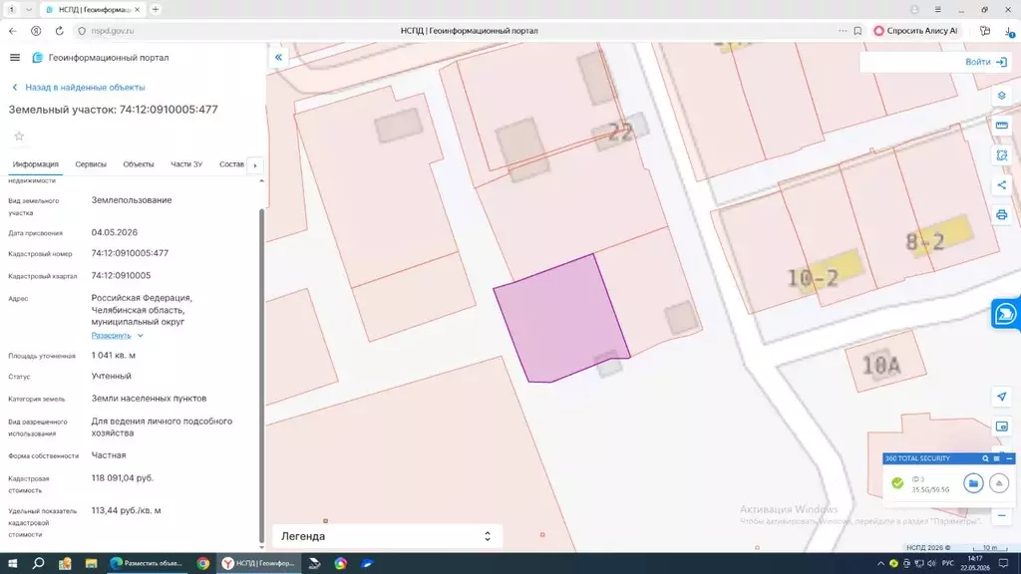Switch the РУС input language indicator
1021x574 pixels.
pos(947,564)
